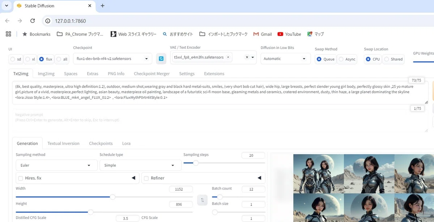Open Web スライス ギャラリー bookmark
Image resolution: width=434 pixels, height=222 pixels.
(x=133, y=34)
